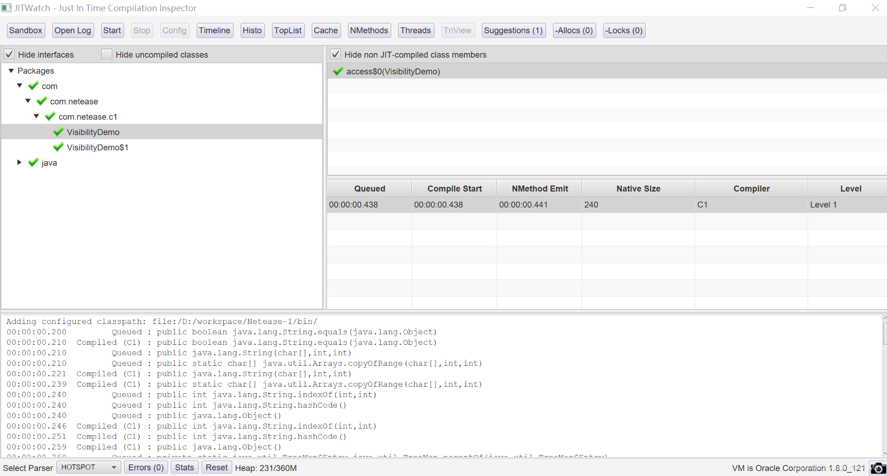Minimize the JITWatch window
The height and width of the screenshot is (476, 887).
click(x=810, y=8)
